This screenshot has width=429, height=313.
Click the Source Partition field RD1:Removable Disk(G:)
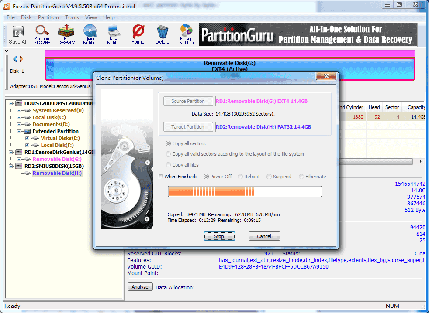tap(269, 101)
